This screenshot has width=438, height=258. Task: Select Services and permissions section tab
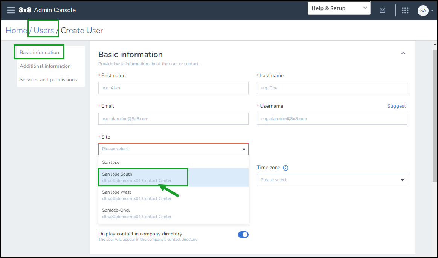[x=48, y=80]
